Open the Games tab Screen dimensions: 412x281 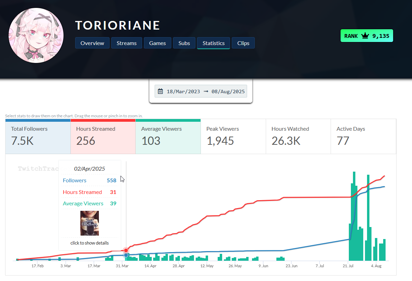tap(158, 43)
